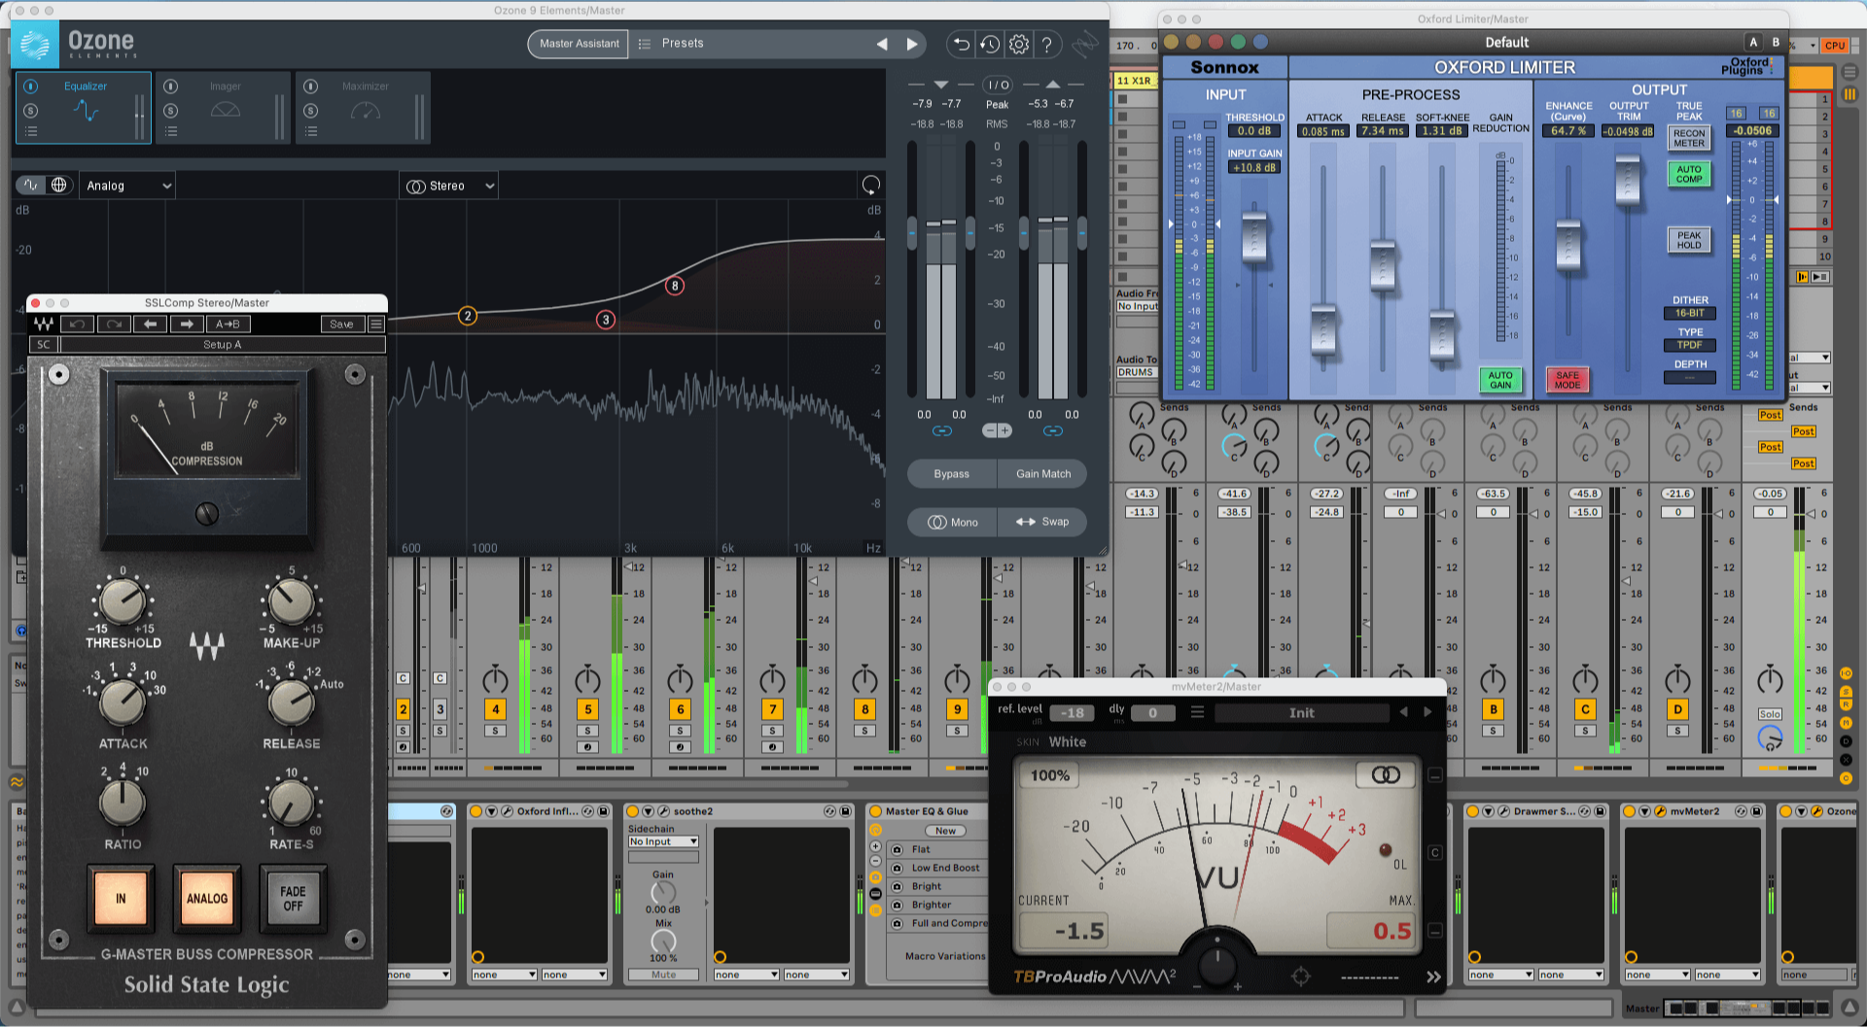Viewport: 1867px width, 1027px height.
Task: Open the Stereo channel mode dropdown
Action: tap(450, 186)
